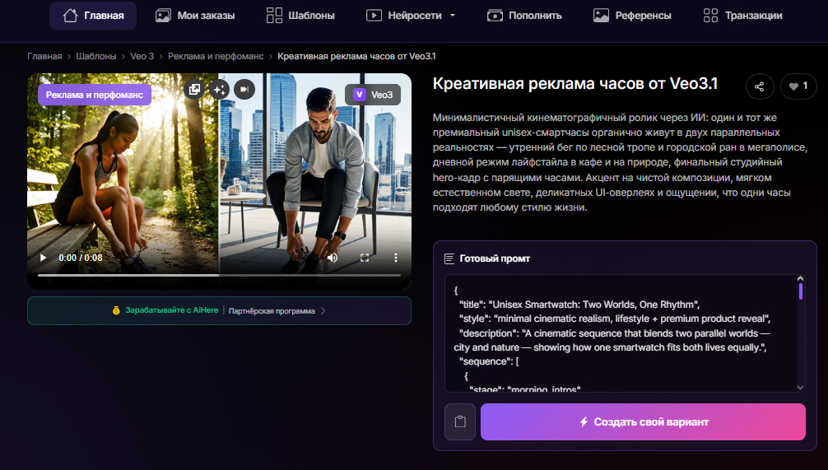Mute the video with the speaker icon
Viewport: 828px width, 470px height.
[333, 258]
